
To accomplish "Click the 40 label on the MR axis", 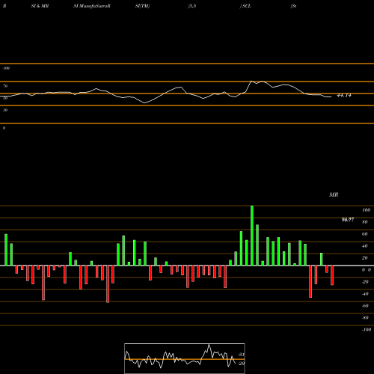I will click(365, 246).
